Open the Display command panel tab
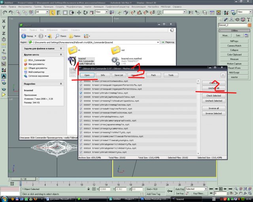253x202 pixels. click(243, 20)
